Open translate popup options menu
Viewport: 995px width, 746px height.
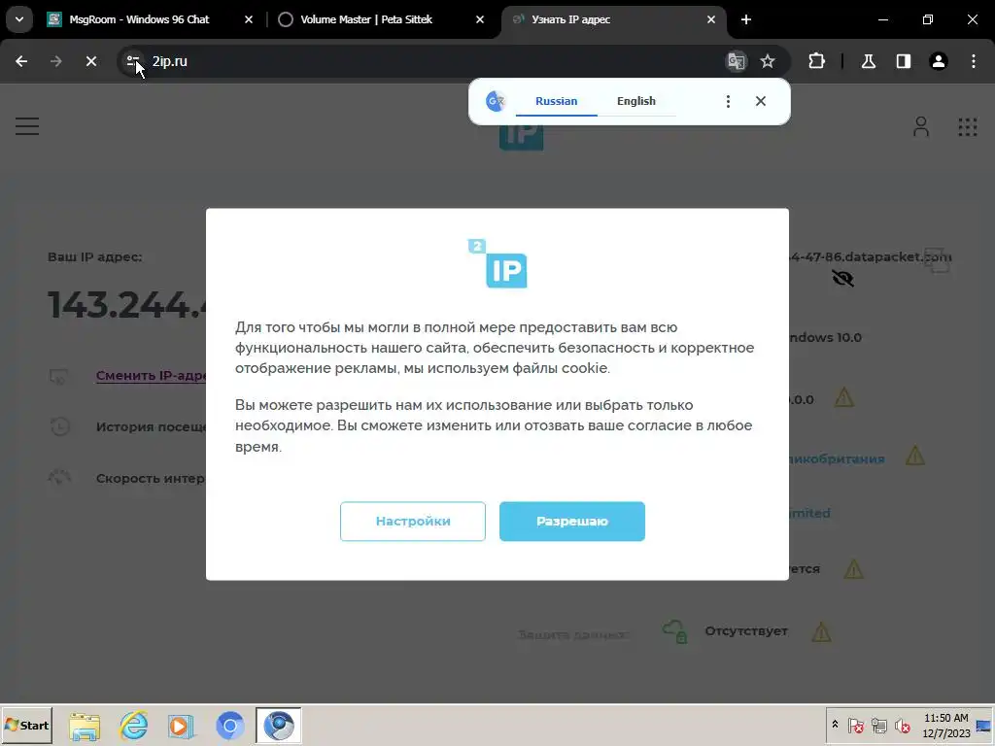click(728, 101)
